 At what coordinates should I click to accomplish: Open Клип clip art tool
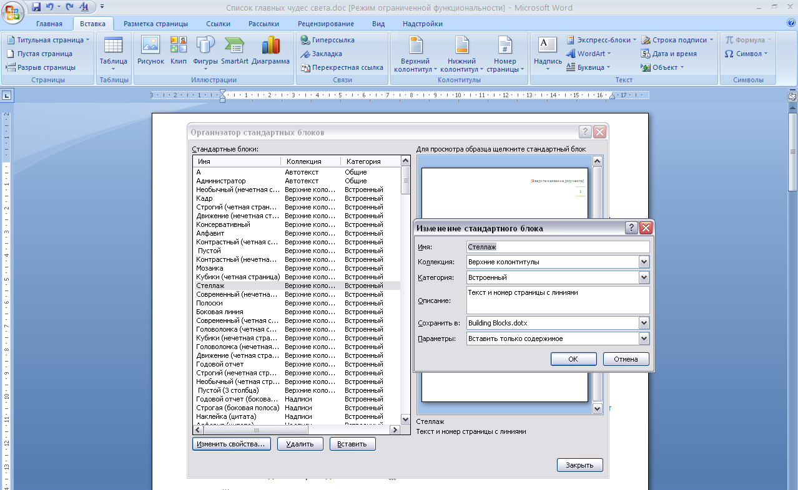(179, 50)
